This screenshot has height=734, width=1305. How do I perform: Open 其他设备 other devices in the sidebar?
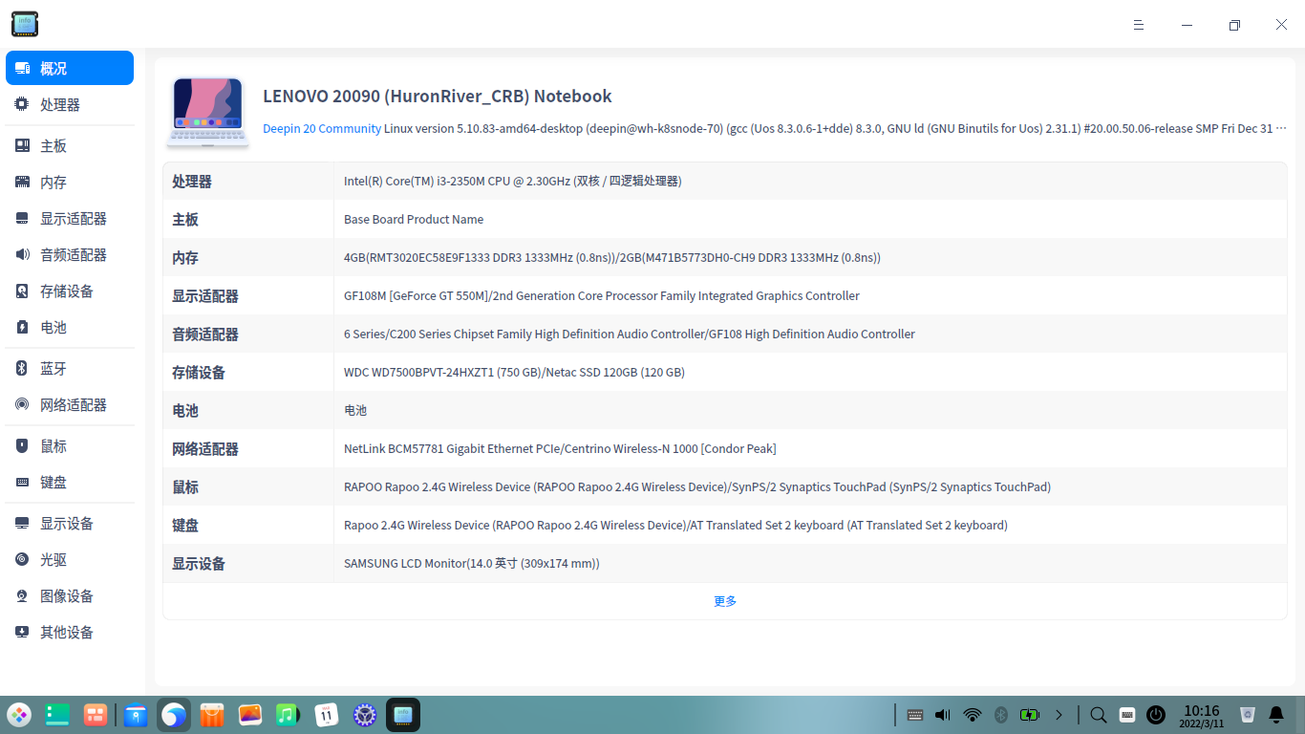coord(70,632)
